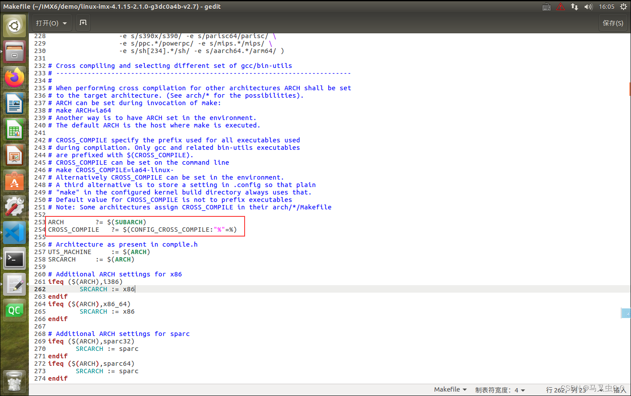Launch Visual Studio Code from the dock

(x=14, y=233)
